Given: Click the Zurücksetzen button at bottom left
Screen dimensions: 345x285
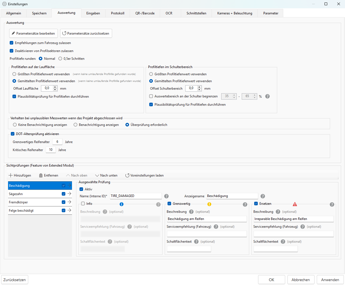Looking at the screenshot, I should [x=15, y=280].
